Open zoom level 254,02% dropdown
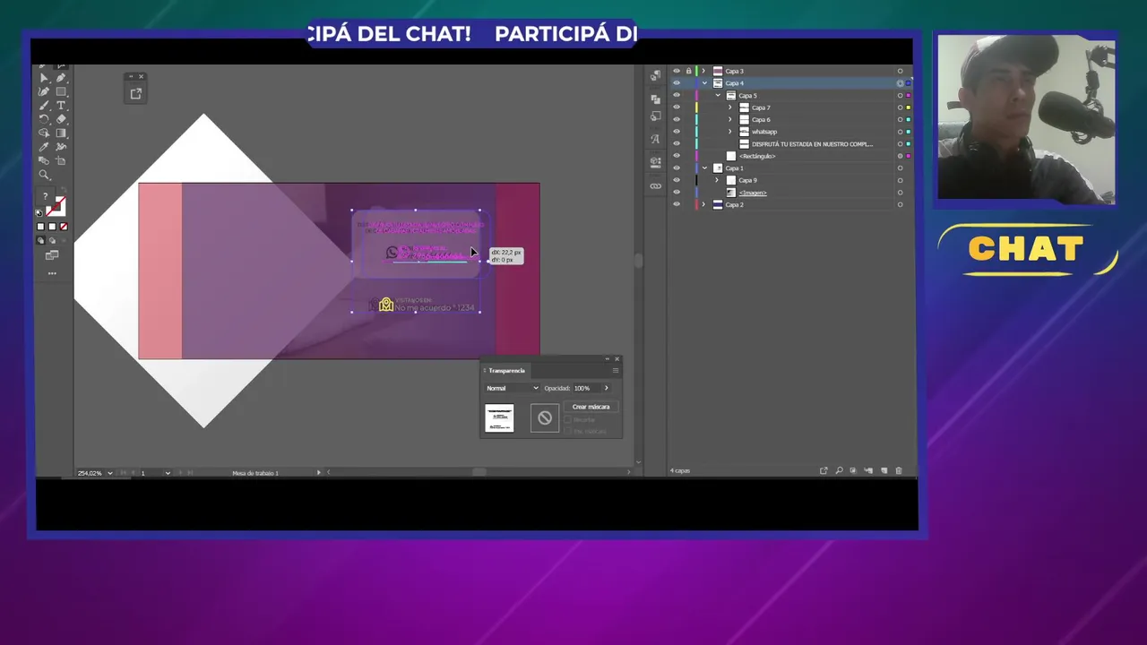 (x=109, y=472)
